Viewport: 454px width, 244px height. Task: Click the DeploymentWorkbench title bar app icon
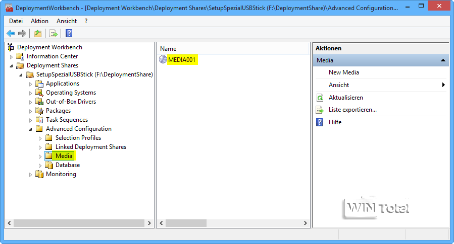click(x=9, y=8)
